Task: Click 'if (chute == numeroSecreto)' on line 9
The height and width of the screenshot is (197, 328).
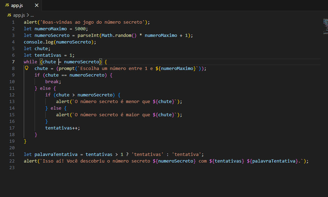Action: [x=71, y=75]
